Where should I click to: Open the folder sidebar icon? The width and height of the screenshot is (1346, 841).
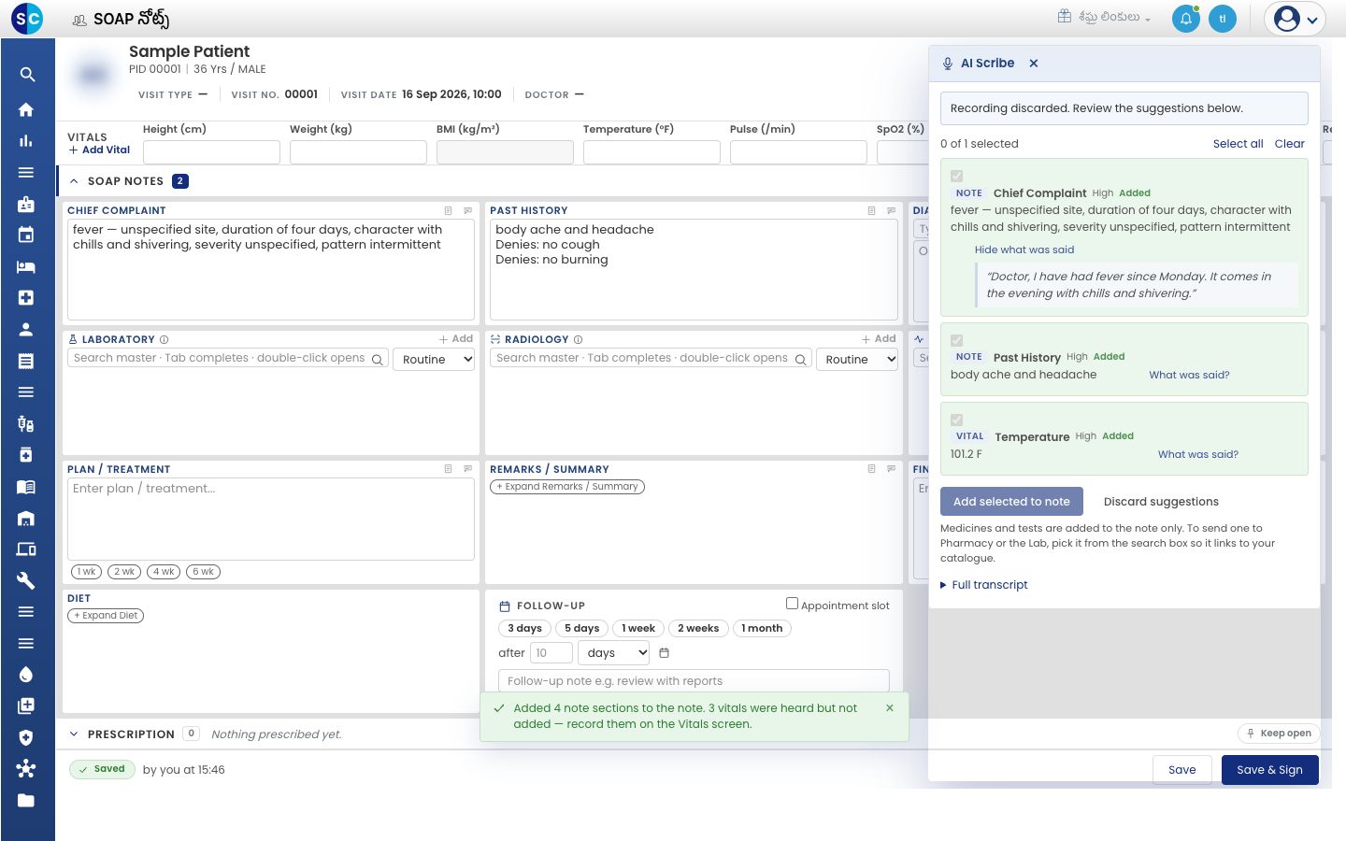pos(26,800)
